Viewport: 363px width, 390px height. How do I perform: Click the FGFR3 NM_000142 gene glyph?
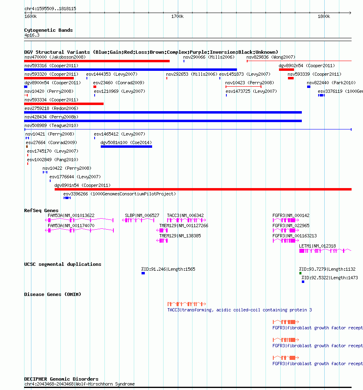[x=286, y=220]
